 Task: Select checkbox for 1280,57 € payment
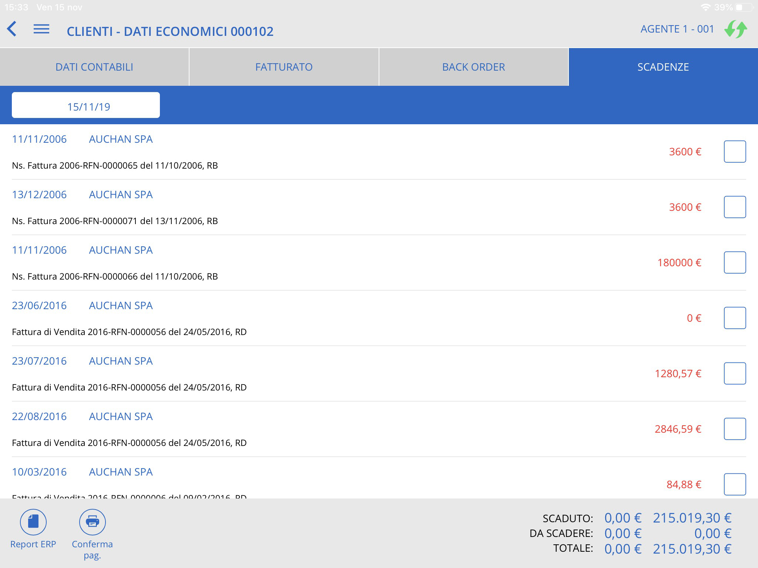pos(735,373)
